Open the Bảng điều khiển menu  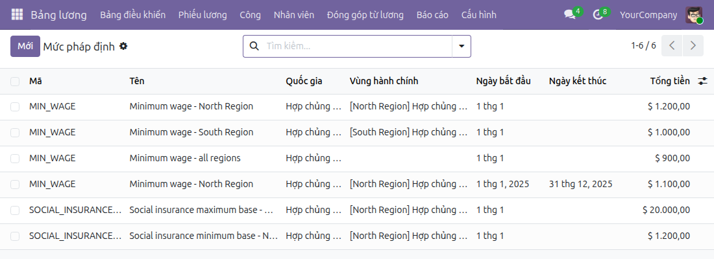pos(132,15)
